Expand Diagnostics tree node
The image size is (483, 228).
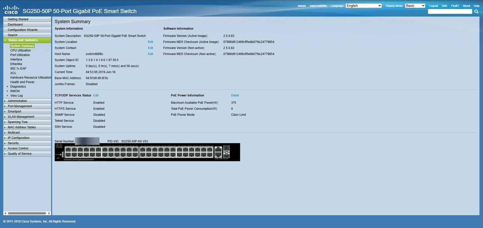8,87
